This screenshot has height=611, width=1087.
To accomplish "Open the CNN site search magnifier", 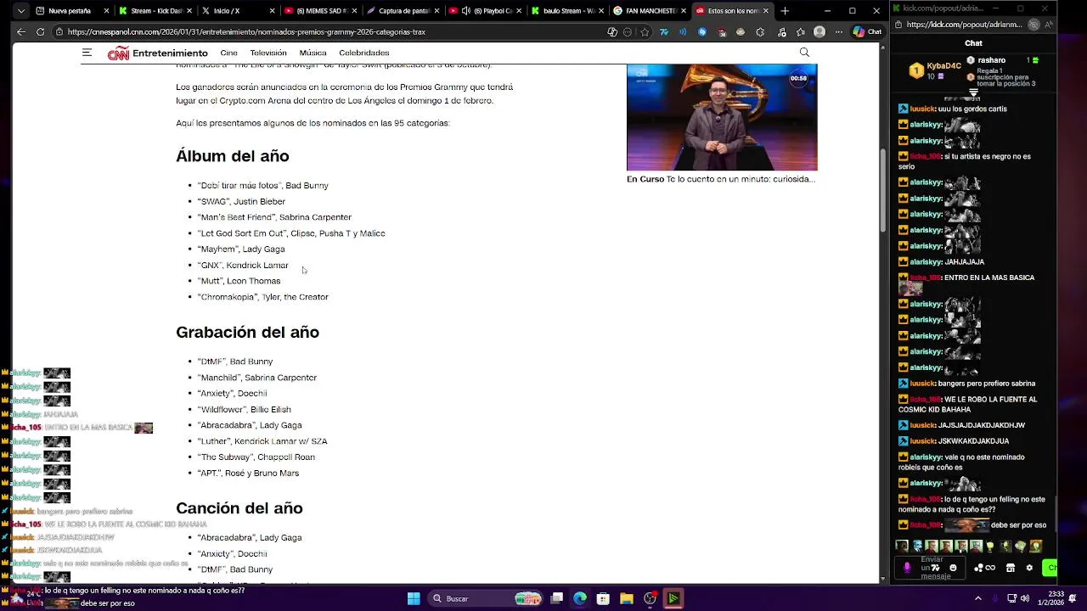I will [x=804, y=53].
